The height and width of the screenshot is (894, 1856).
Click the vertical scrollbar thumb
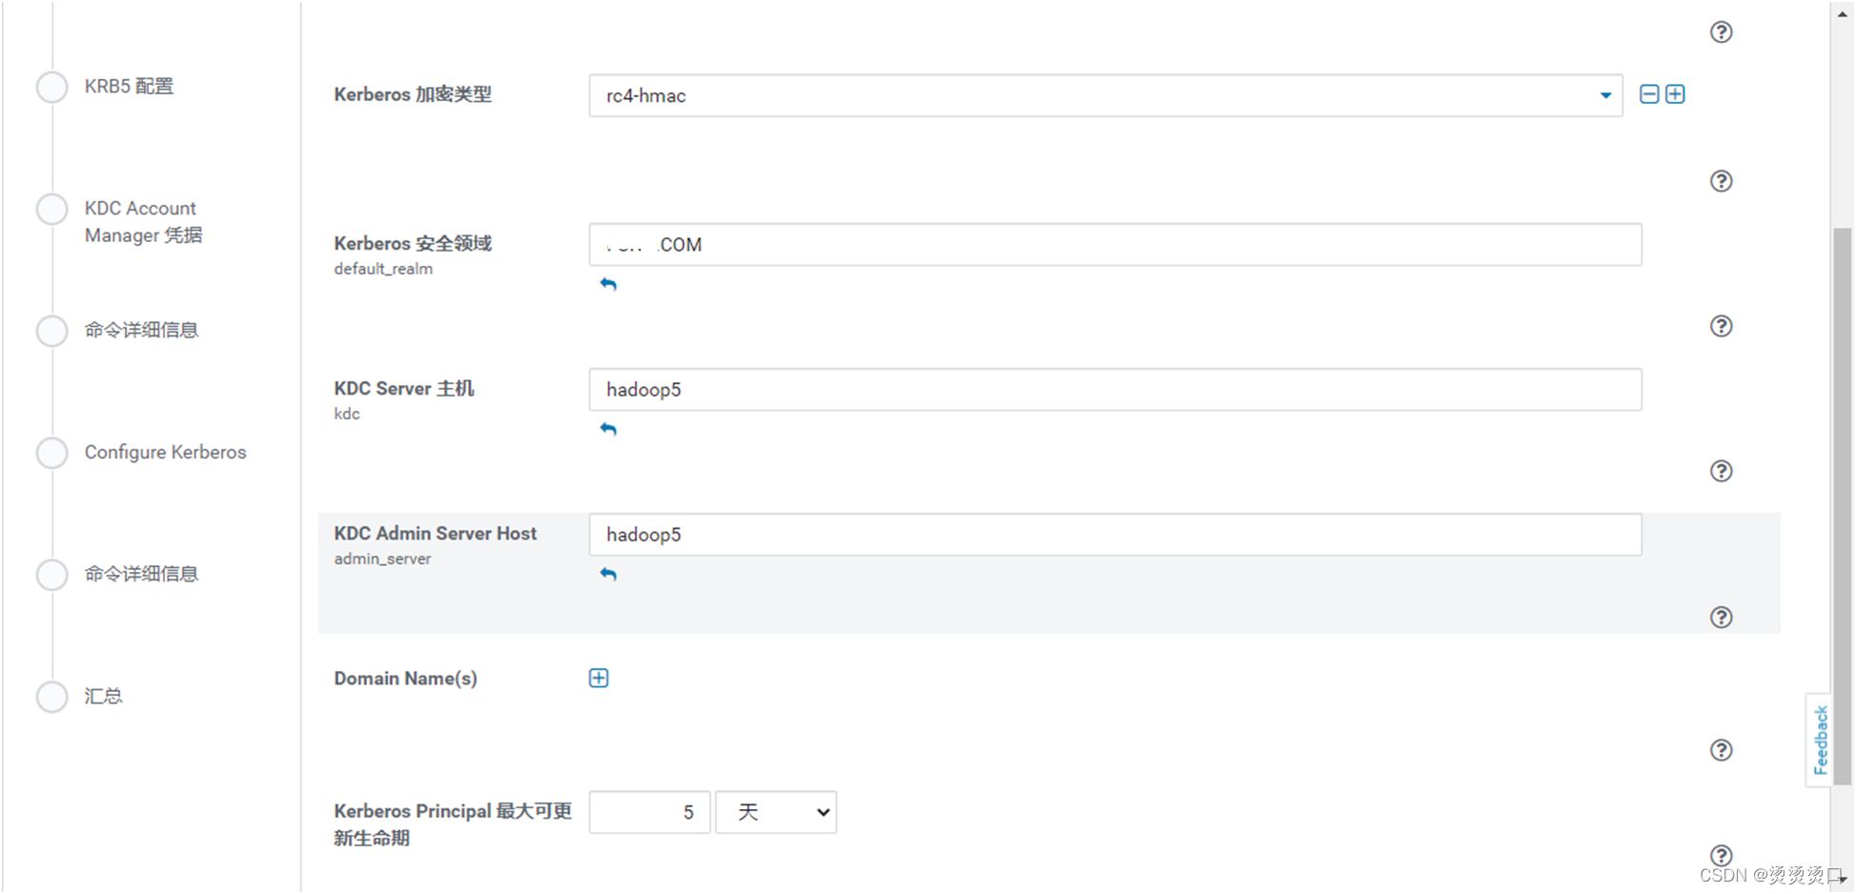point(1843,505)
